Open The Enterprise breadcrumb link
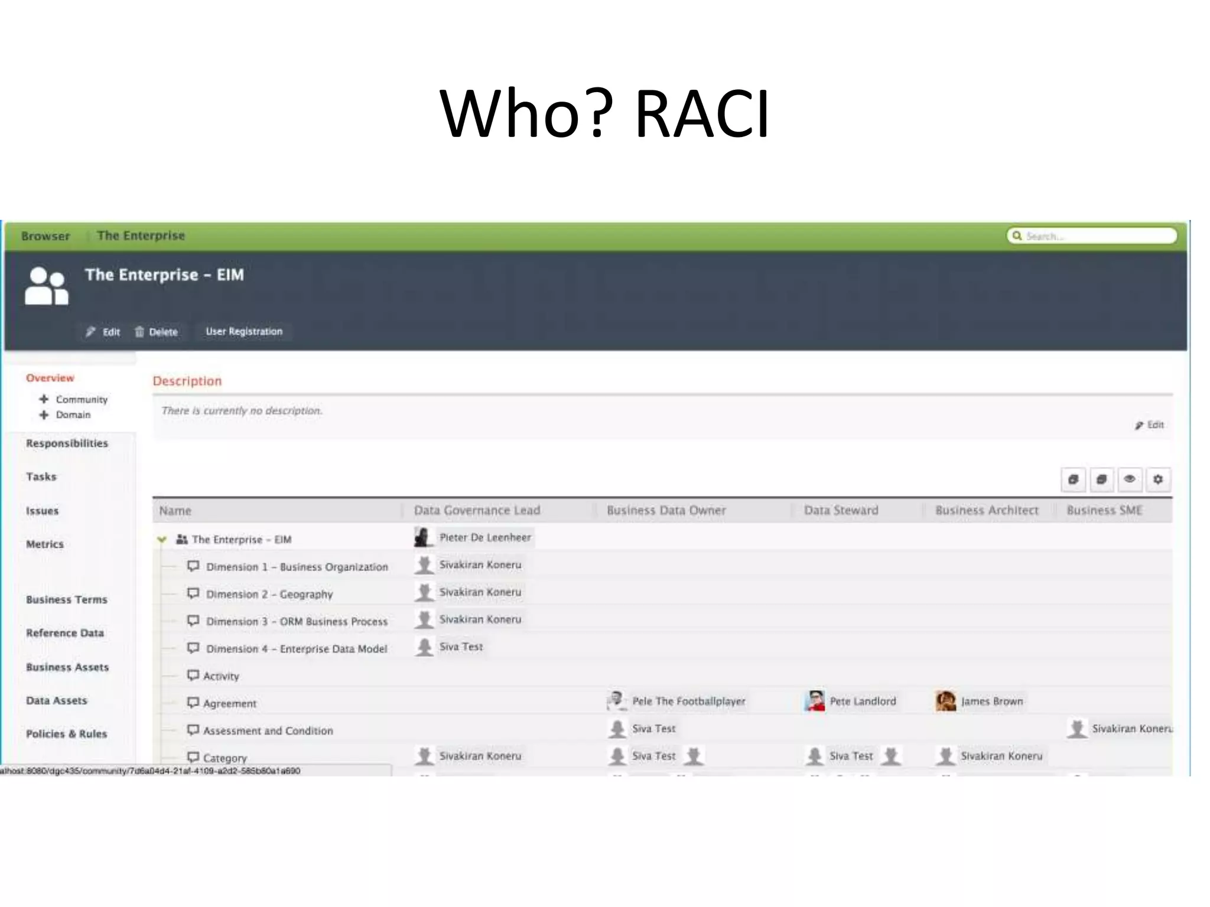This screenshot has width=1210, height=907. coord(141,236)
